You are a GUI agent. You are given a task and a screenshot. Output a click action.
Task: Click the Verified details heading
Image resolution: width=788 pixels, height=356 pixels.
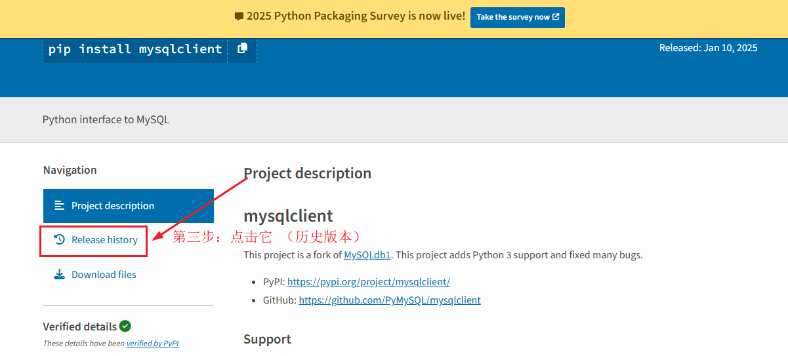[80, 326]
